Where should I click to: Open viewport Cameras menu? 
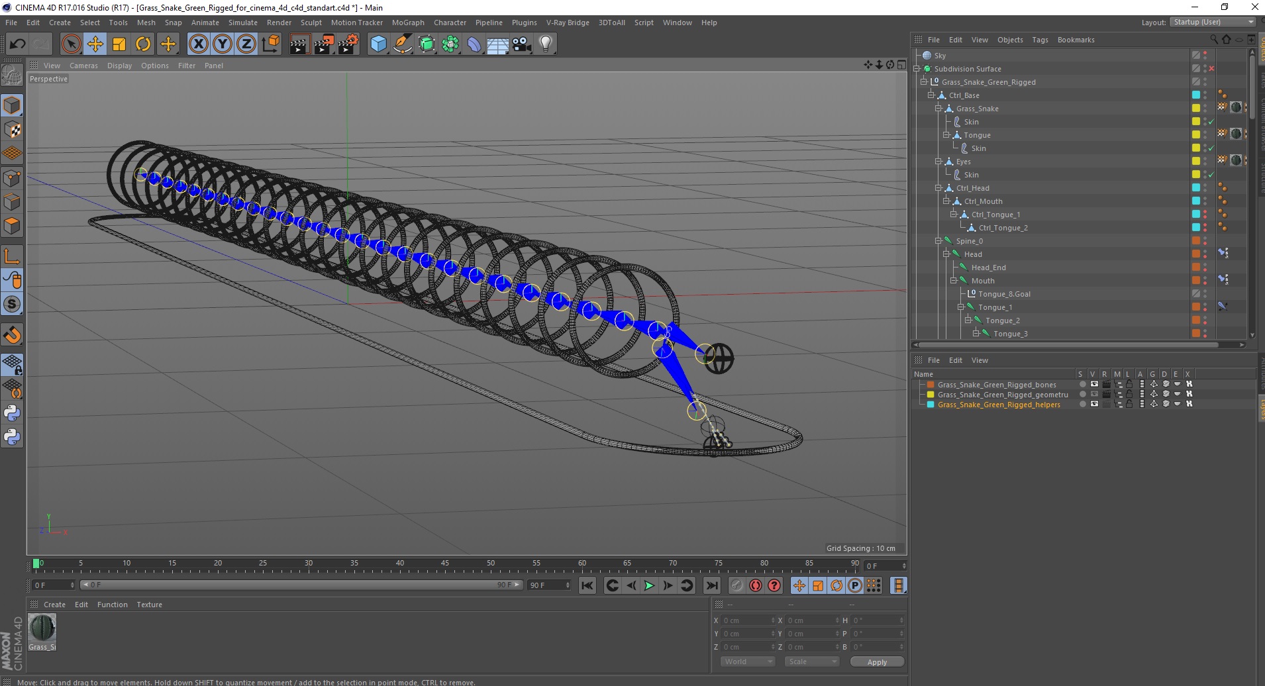(x=83, y=66)
